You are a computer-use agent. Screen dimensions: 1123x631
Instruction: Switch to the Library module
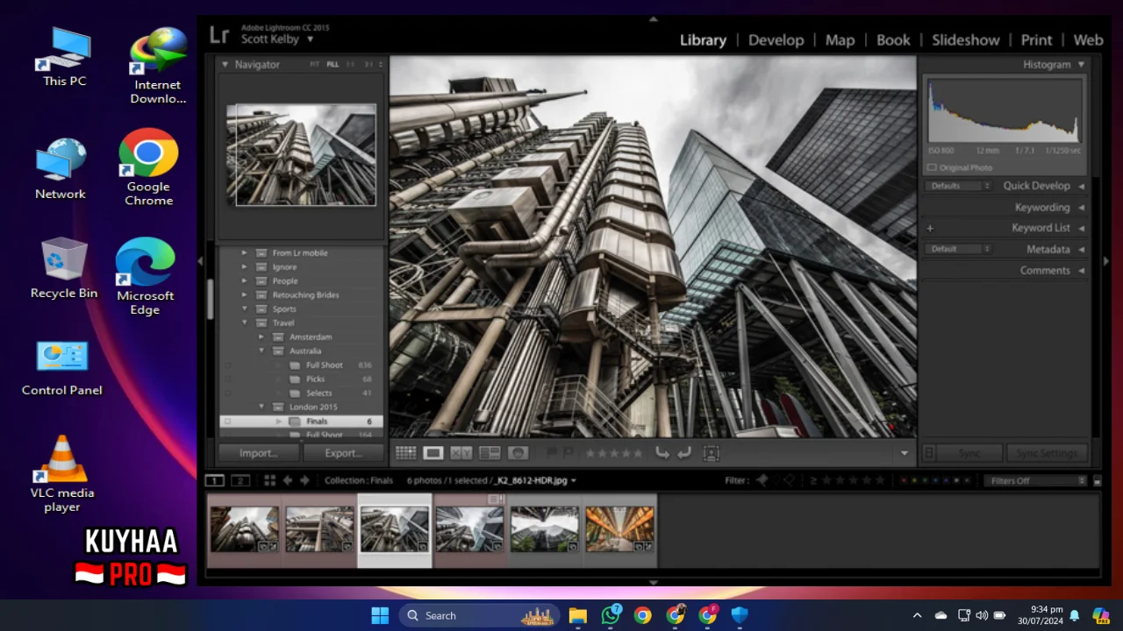point(703,40)
